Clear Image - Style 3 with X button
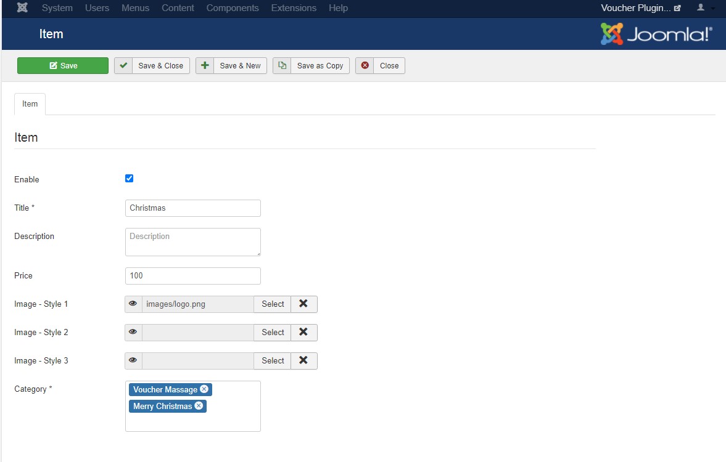This screenshot has width=726, height=462. [x=303, y=360]
